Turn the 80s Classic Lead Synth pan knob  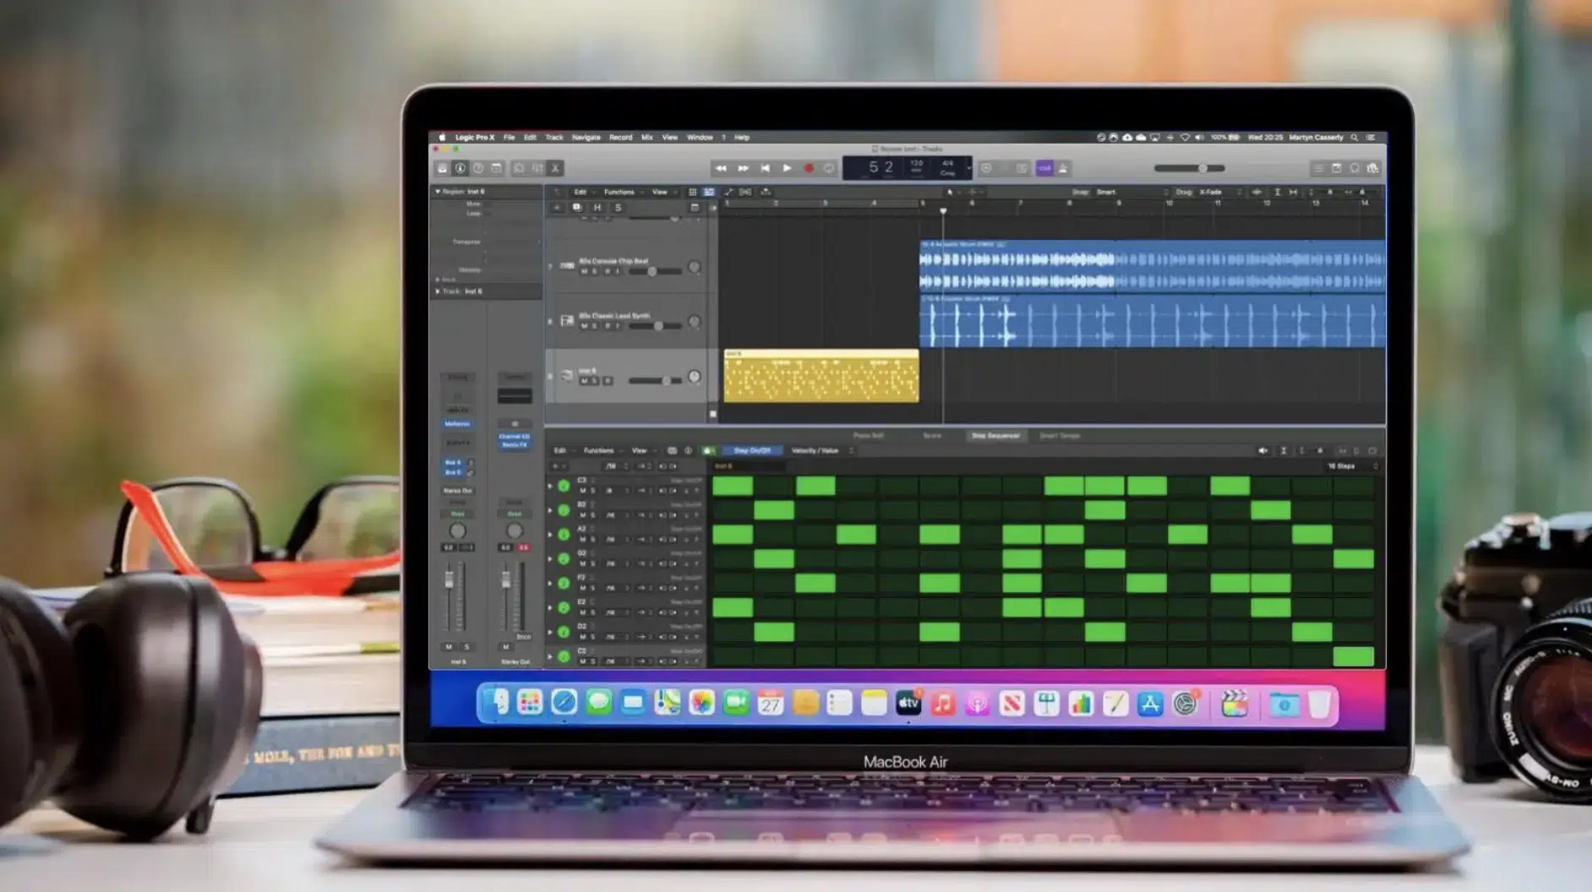pyautogui.click(x=694, y=322)
